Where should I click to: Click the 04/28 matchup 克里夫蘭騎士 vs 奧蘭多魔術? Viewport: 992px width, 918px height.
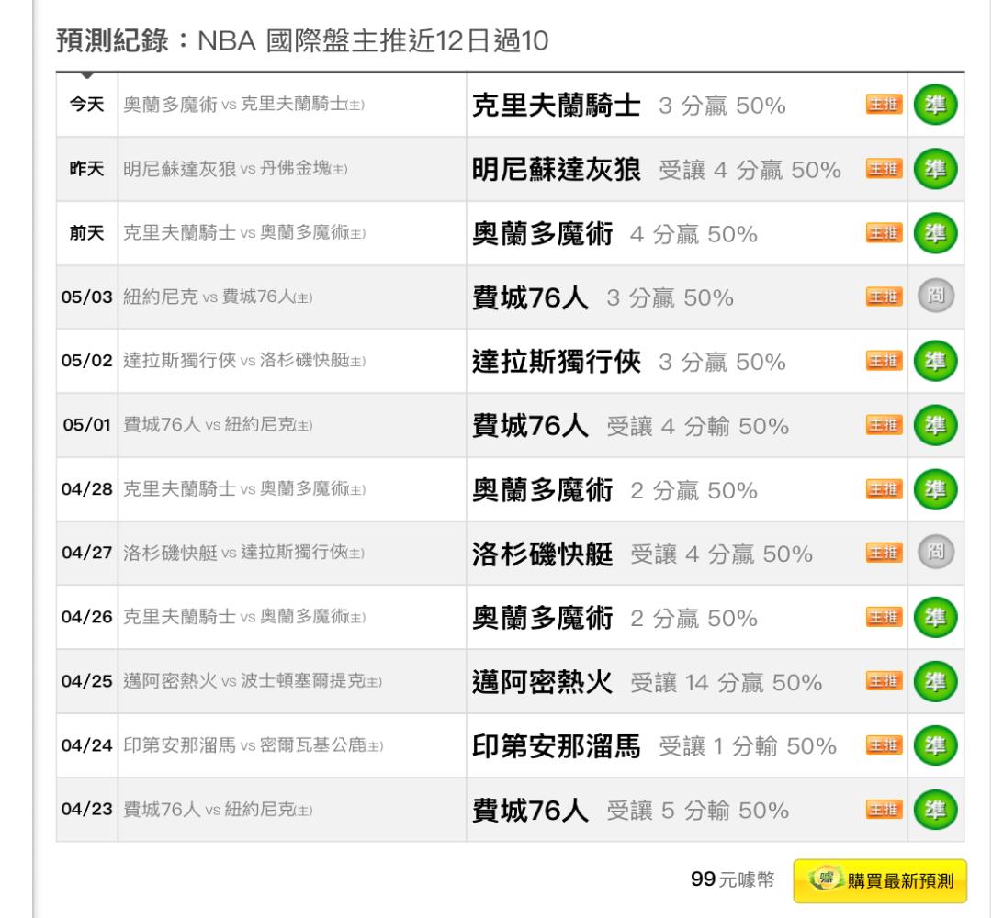coord(244,489)
